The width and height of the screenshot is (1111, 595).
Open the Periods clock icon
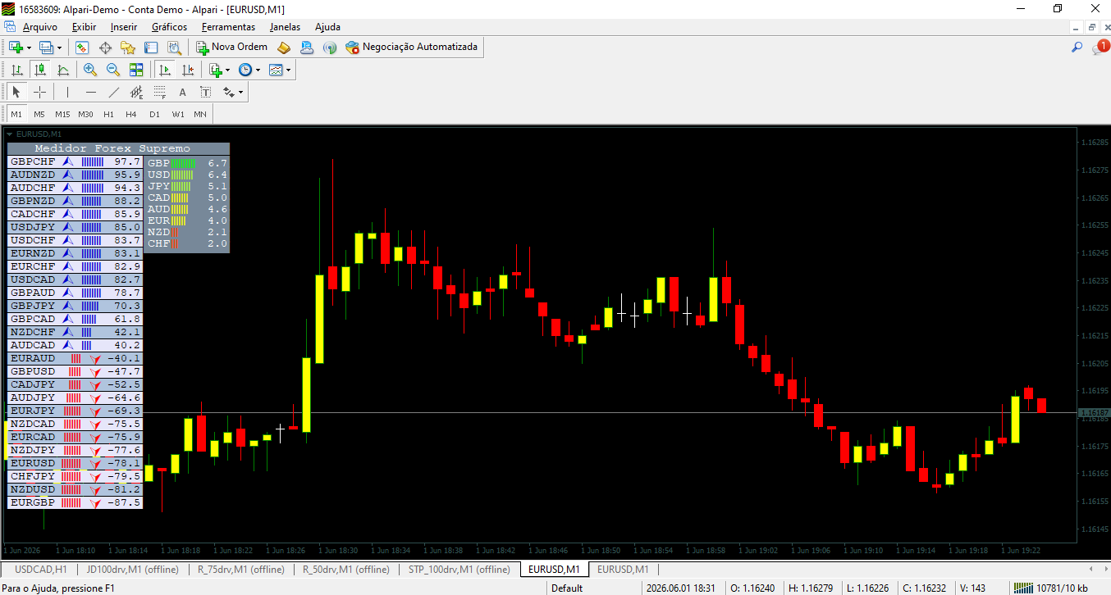click(245, 70)
